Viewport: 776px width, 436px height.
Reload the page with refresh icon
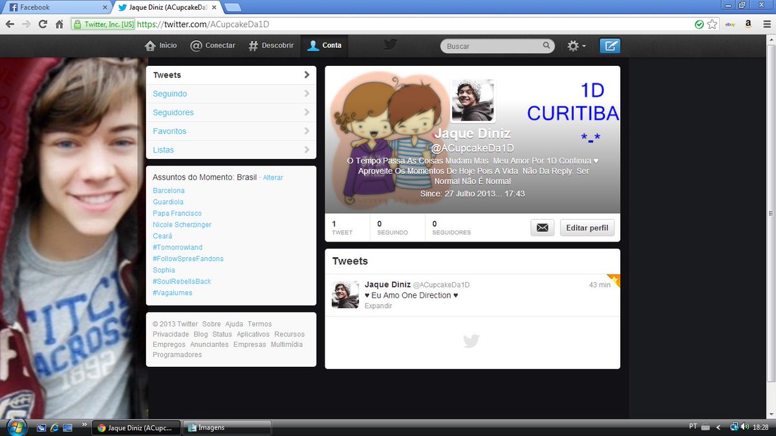point(43,25)
